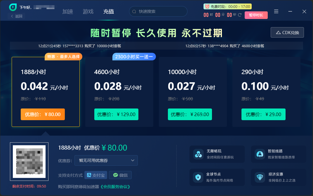Choose 支付宝 payment method
This screenshot has height=196, width=313.
(96, 175)
